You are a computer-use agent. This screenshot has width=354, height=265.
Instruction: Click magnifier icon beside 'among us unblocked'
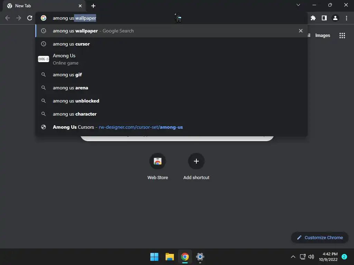coord(44,101)
